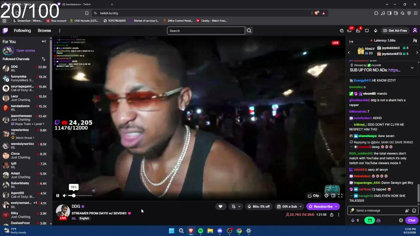
Task: Go to the Twitch home logo
Action: pos(5,30)
